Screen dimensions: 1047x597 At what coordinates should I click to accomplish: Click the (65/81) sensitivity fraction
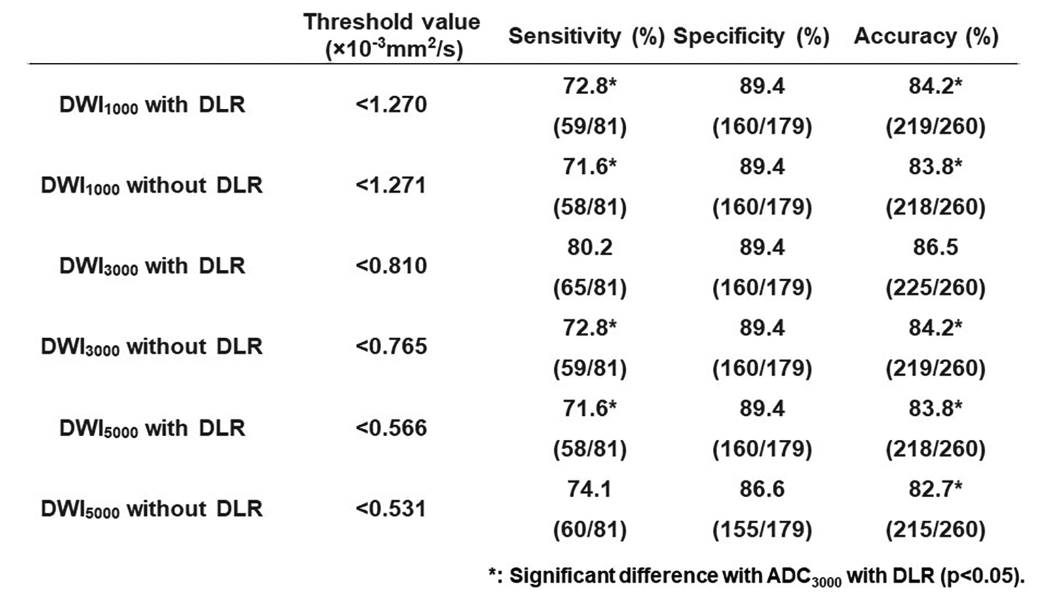tap(590, 288)
